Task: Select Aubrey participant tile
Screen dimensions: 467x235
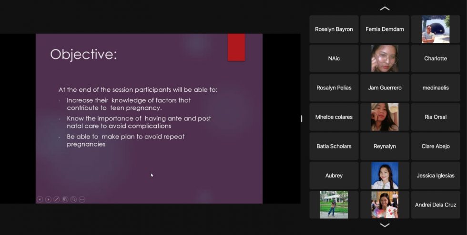Action: click(334, 176)
